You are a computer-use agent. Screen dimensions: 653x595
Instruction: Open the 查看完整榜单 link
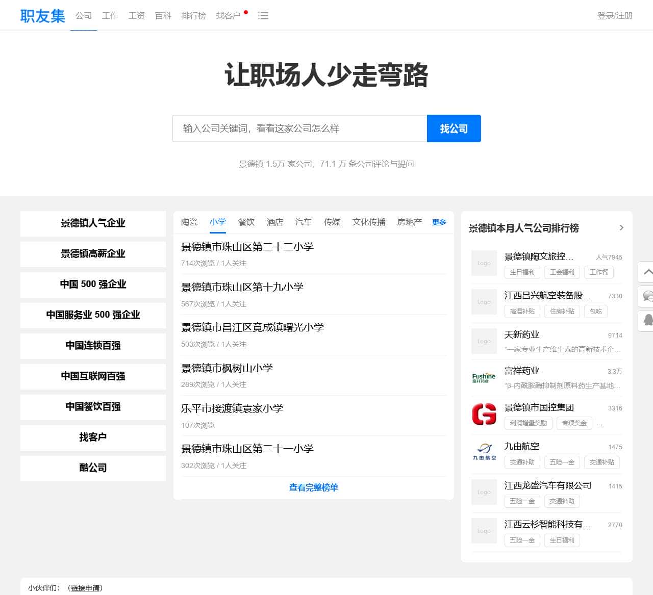point(313,487)
